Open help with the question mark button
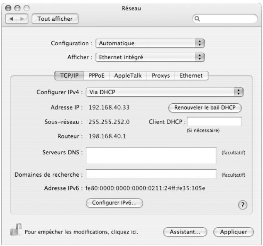This screenshot has height=246, width=263. click(x=243, y=205)
